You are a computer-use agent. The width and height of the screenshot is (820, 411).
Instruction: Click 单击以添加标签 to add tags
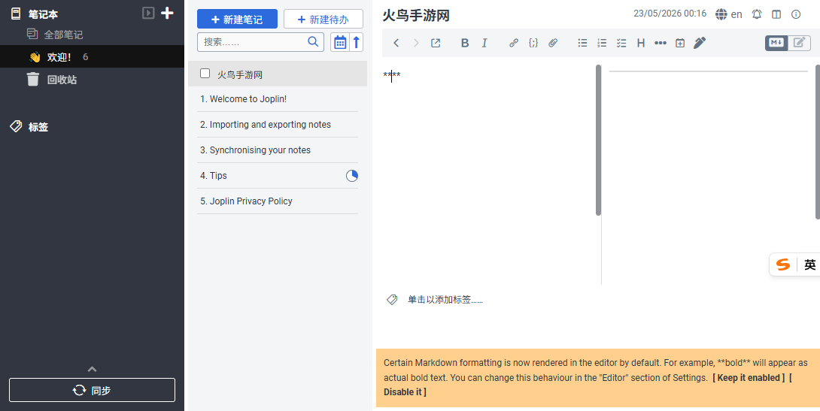pyautogui.click(x=445, y=300)
